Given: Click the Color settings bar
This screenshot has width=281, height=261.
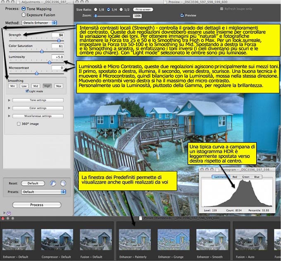Looking at the screenshot, I should (x=38, y=108).
